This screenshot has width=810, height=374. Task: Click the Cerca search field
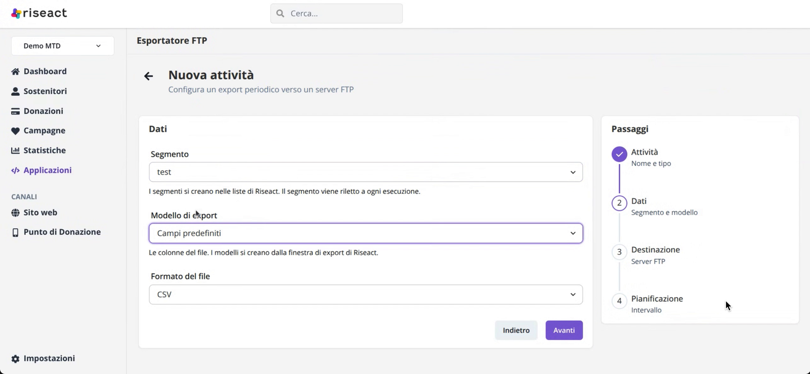(x=336, y=14)
